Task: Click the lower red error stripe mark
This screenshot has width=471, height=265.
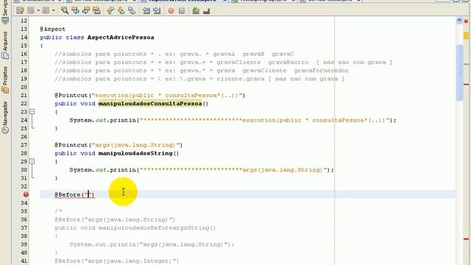Action: point(466,239)
